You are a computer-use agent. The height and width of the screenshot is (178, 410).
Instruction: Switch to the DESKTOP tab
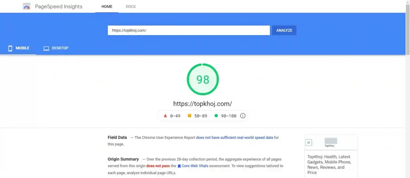tap(56, 48)
